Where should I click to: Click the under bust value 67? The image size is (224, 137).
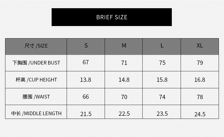(86, 62)
